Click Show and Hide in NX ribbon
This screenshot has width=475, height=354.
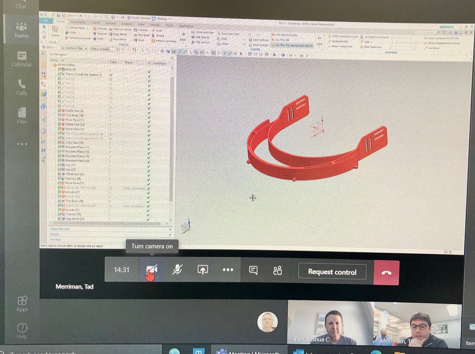(x=202, y=32)
